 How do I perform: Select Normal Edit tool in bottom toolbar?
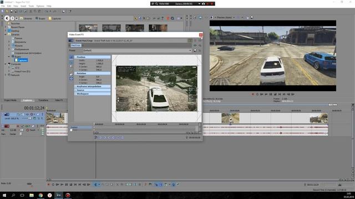click(x=95, y=185)
